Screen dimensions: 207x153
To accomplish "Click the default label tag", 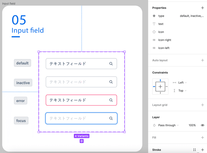I will pos(23,63).
